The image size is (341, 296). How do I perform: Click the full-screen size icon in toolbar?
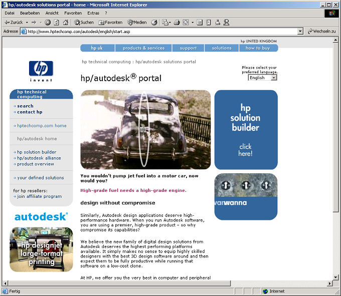click(186, 23)
